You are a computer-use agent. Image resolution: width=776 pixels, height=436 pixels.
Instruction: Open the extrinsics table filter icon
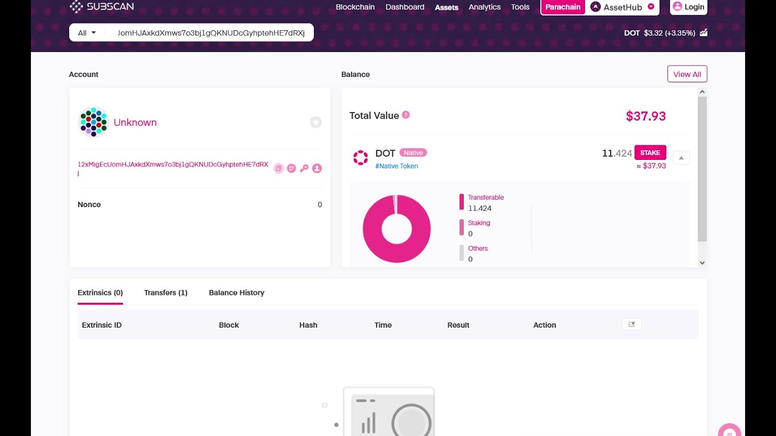pyautogui.click(x=632, y=324)
